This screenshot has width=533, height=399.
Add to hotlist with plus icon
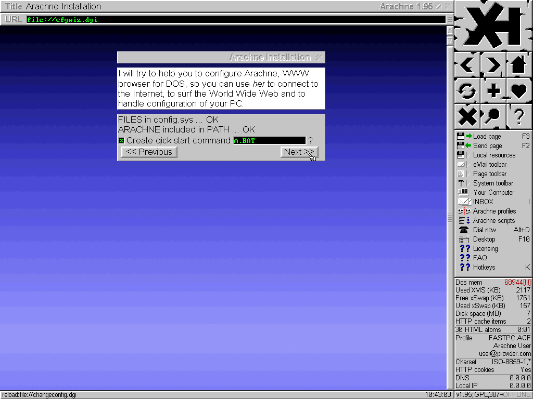coord(493,90)
